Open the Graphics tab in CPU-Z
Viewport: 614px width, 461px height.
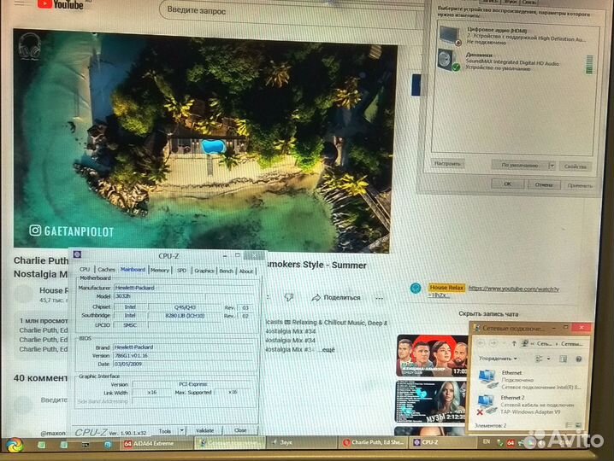(x=204, y=271)
